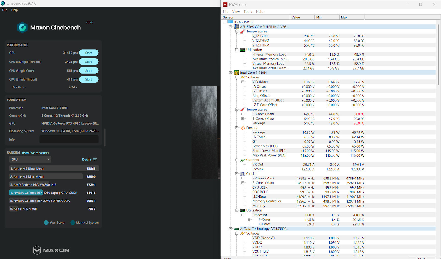Open the GPU ranking category dropdown
This screenshot has width=441, height=259.
click(x=30, y=159)
